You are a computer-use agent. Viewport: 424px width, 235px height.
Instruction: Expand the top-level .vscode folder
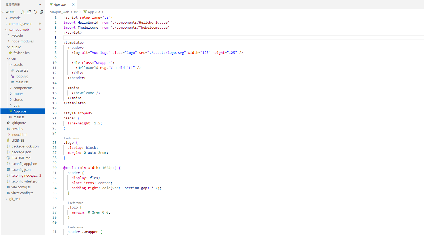point(15,18)
